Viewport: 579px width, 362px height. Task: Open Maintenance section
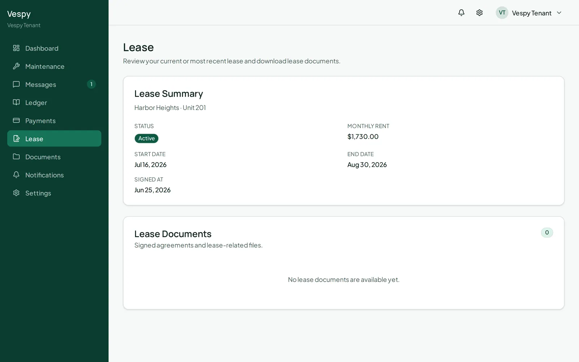(x=54, y=66)
